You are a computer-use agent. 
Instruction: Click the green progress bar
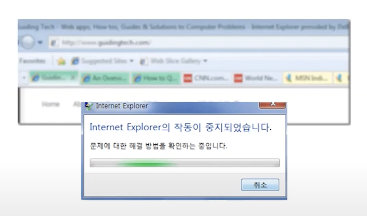coord(185,163)
